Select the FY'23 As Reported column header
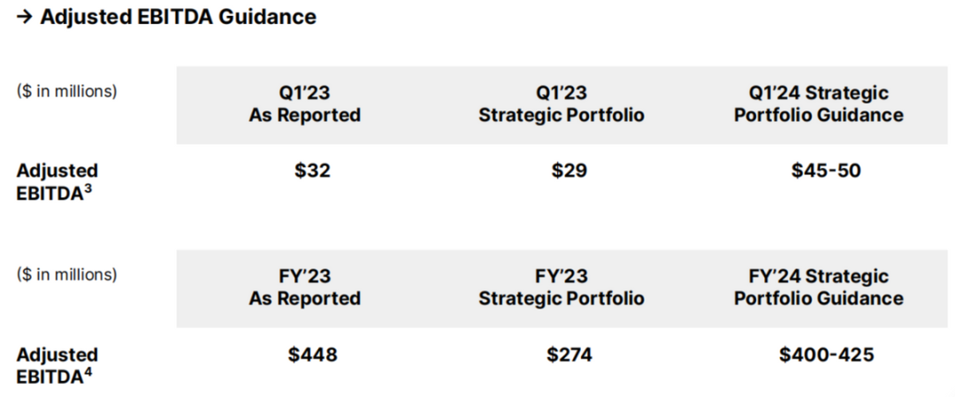The image size is (955, 397). pos(304,287)
